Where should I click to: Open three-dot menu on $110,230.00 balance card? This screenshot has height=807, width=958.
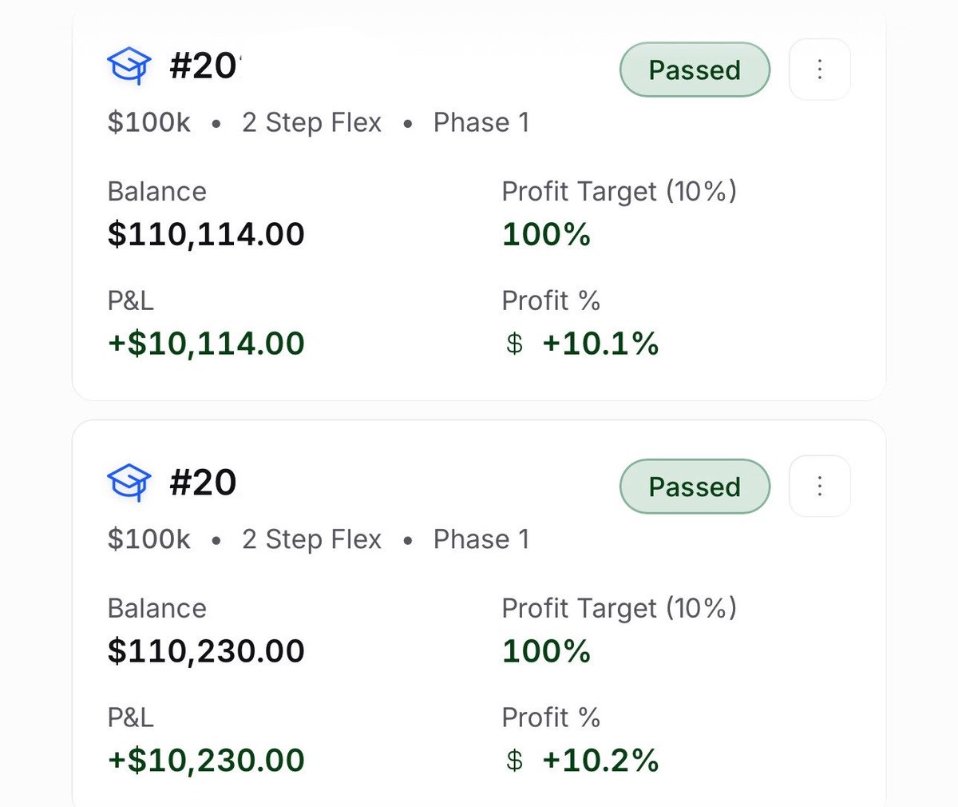[x=820, y=487]
